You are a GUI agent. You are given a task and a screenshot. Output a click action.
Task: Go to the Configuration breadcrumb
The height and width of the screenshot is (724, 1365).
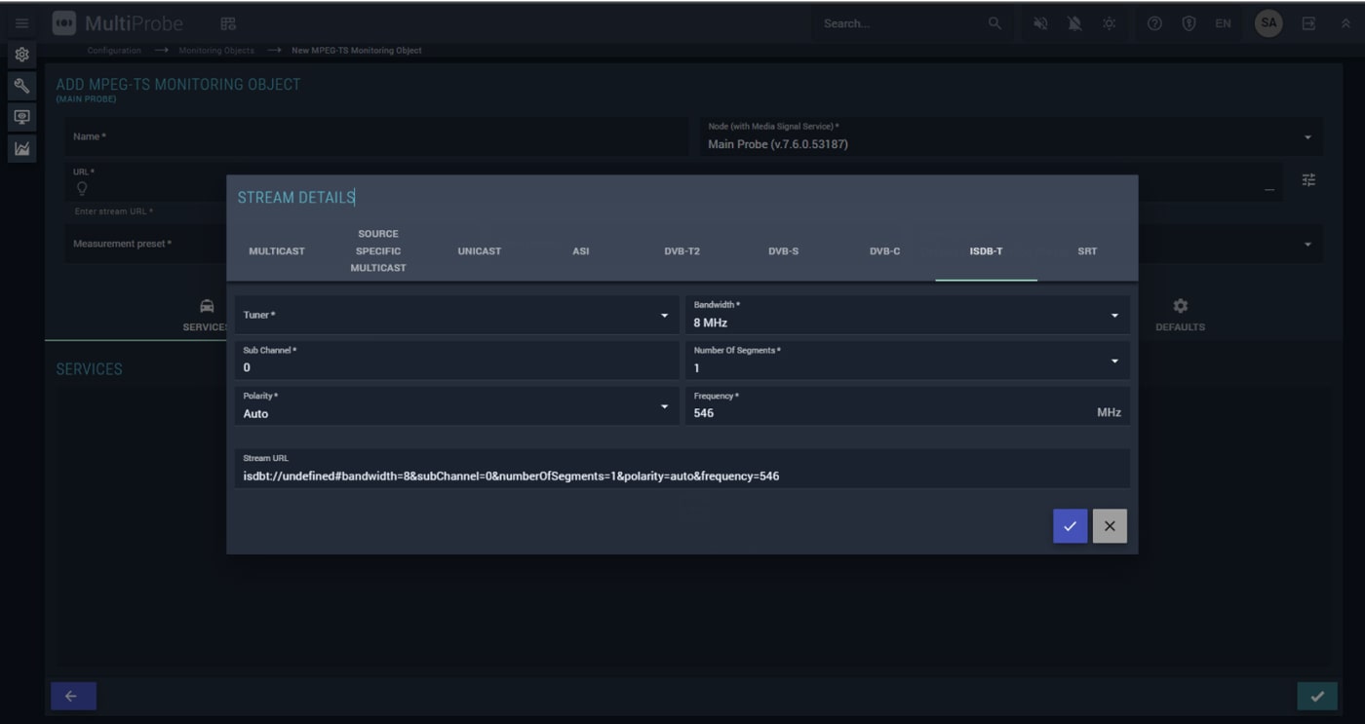114,51
